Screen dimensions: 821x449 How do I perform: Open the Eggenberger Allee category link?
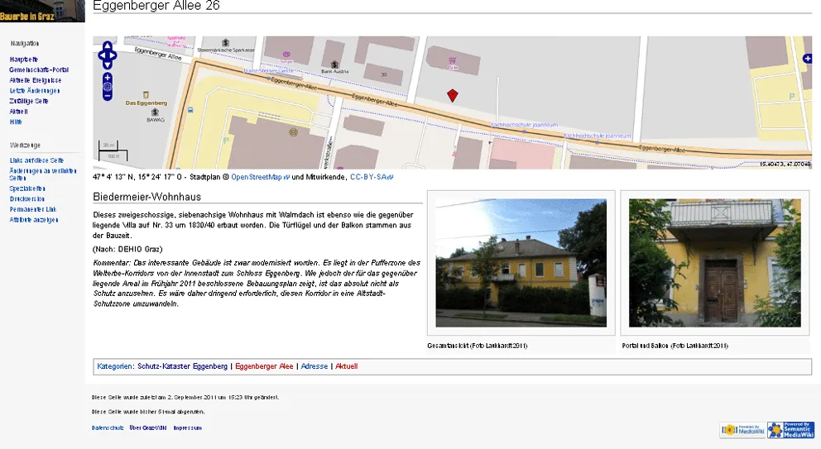pyautogui.click(x=264, y=366)
